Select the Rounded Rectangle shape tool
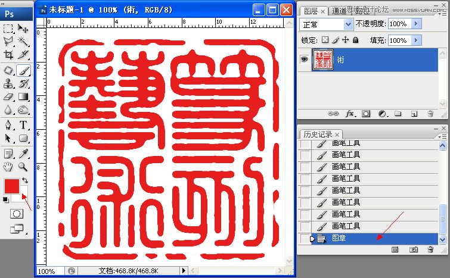Image resolution: width=450 pixels, height=278 pixels. 23,139
